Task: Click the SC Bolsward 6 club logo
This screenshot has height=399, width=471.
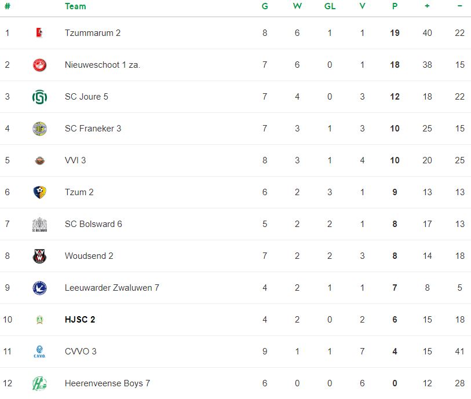Action: (x=39, y=224)
